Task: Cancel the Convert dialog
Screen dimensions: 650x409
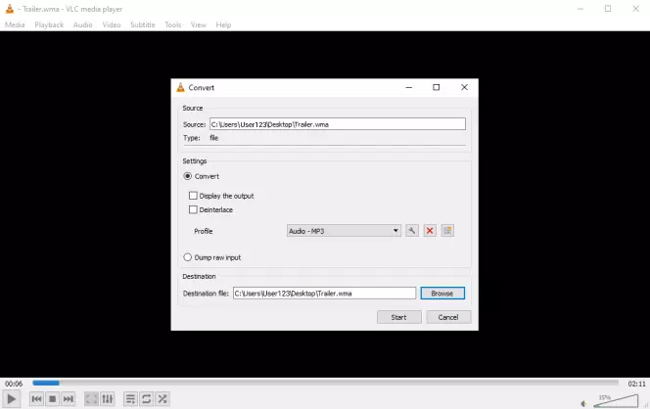Action: point(448,317)
